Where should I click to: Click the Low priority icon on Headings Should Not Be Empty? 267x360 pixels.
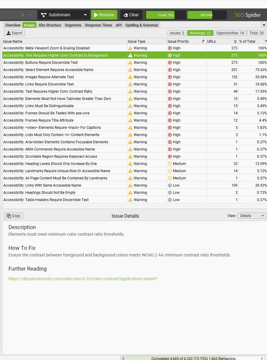click(x=170, y=192)
